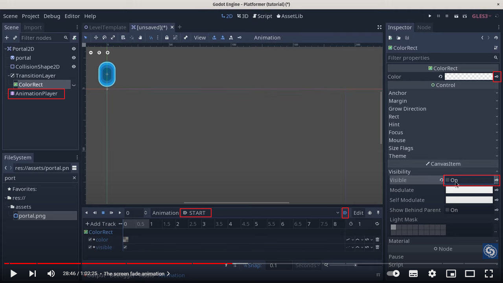This screenshot has width=503, height=283.
Task: Open skeleton options bone icon
Action: point(186,38)
